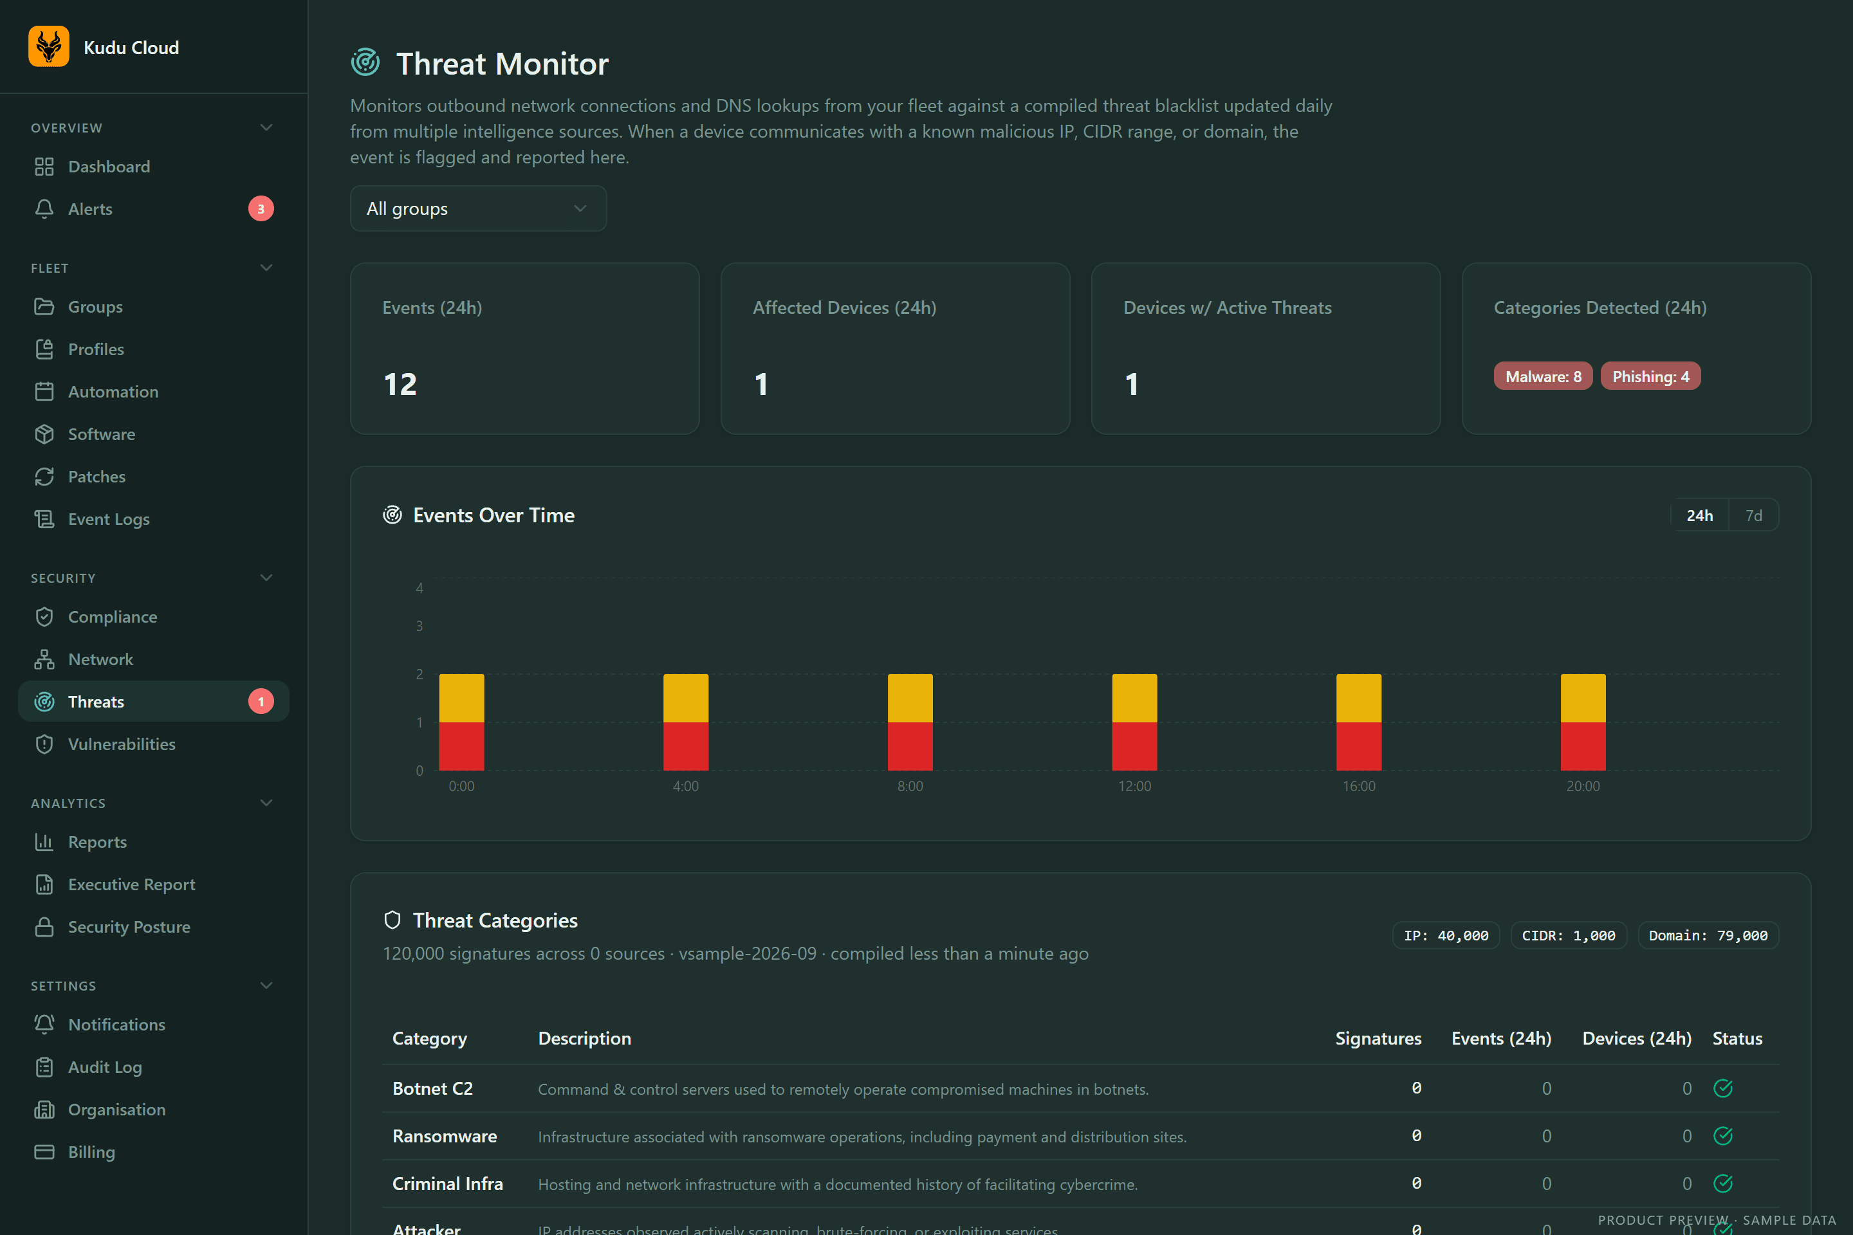Click the Ransomware status check icon
1853x1235 pixels.
point(1723,1136)
